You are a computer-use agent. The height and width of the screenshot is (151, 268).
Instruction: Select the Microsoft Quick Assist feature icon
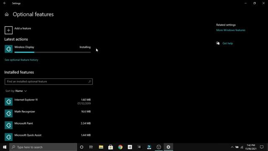pos(8,137)
